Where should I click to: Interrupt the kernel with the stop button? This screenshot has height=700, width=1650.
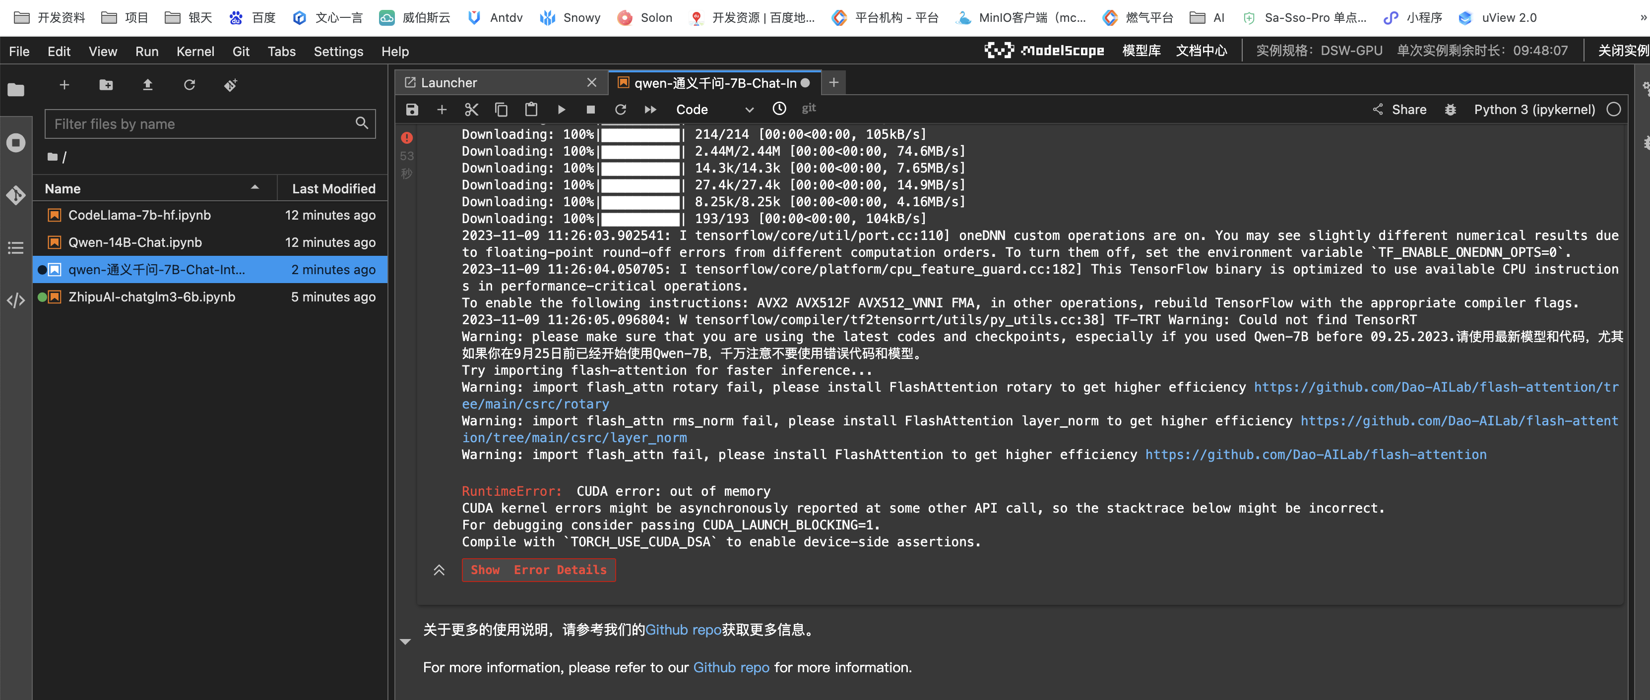tap(590, 110)
